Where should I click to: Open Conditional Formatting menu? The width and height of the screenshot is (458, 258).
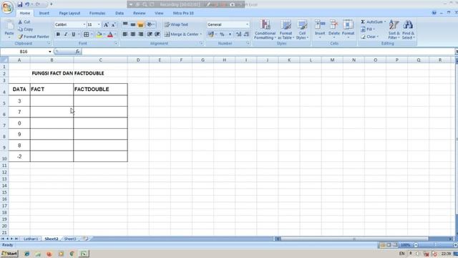265,29
